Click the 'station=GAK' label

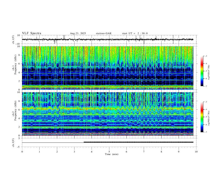tap(104, 33)
